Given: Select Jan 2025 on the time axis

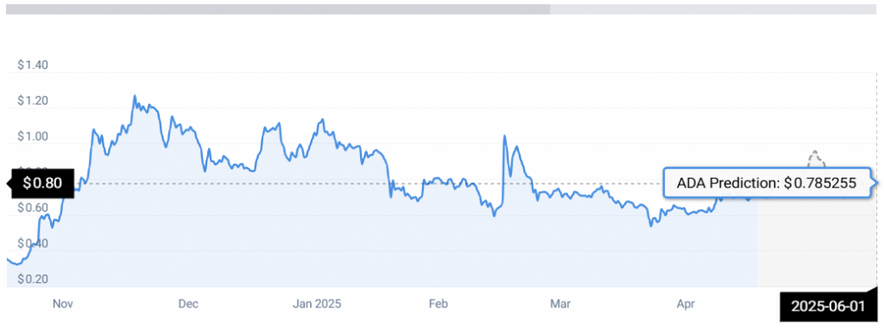Looking at the screenshot, I should (x=317, y=304).
